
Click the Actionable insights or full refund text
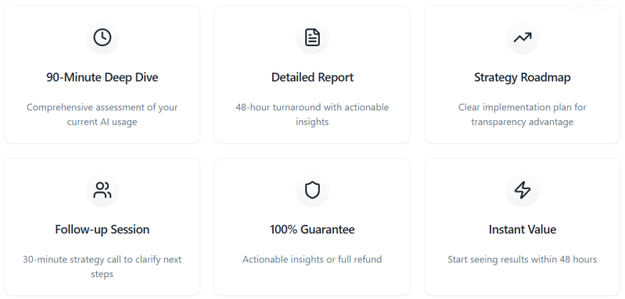pos(312,260)
